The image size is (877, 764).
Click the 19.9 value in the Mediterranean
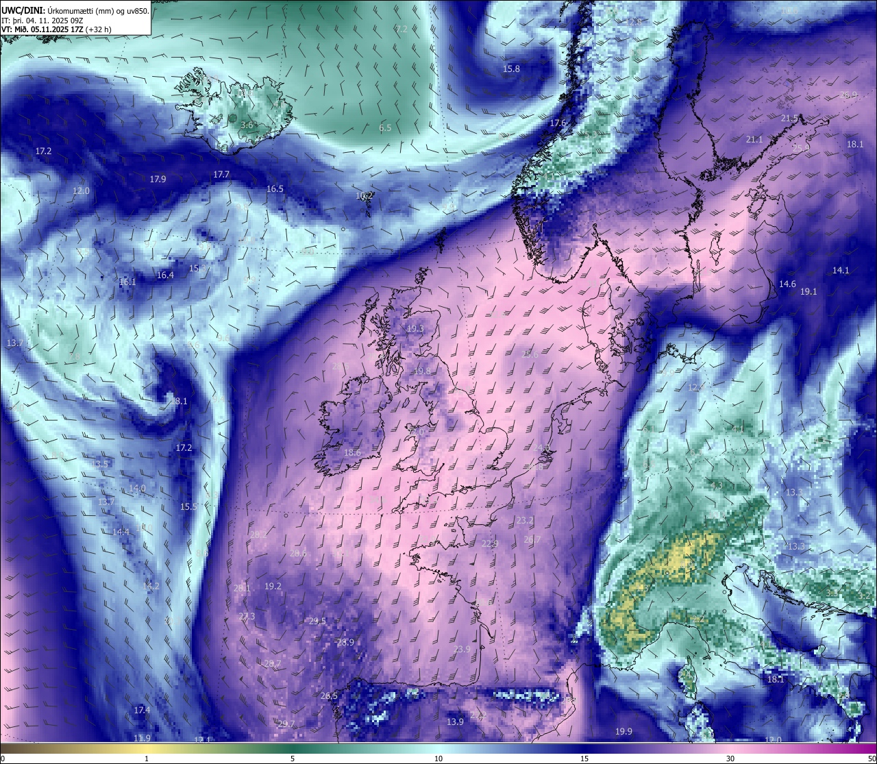coord(623,731)
